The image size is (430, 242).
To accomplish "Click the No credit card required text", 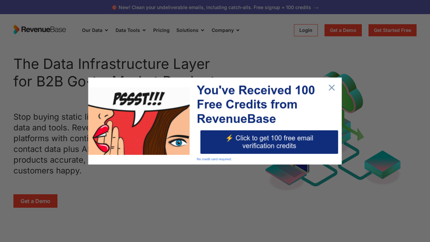I will tap(214, 159).
